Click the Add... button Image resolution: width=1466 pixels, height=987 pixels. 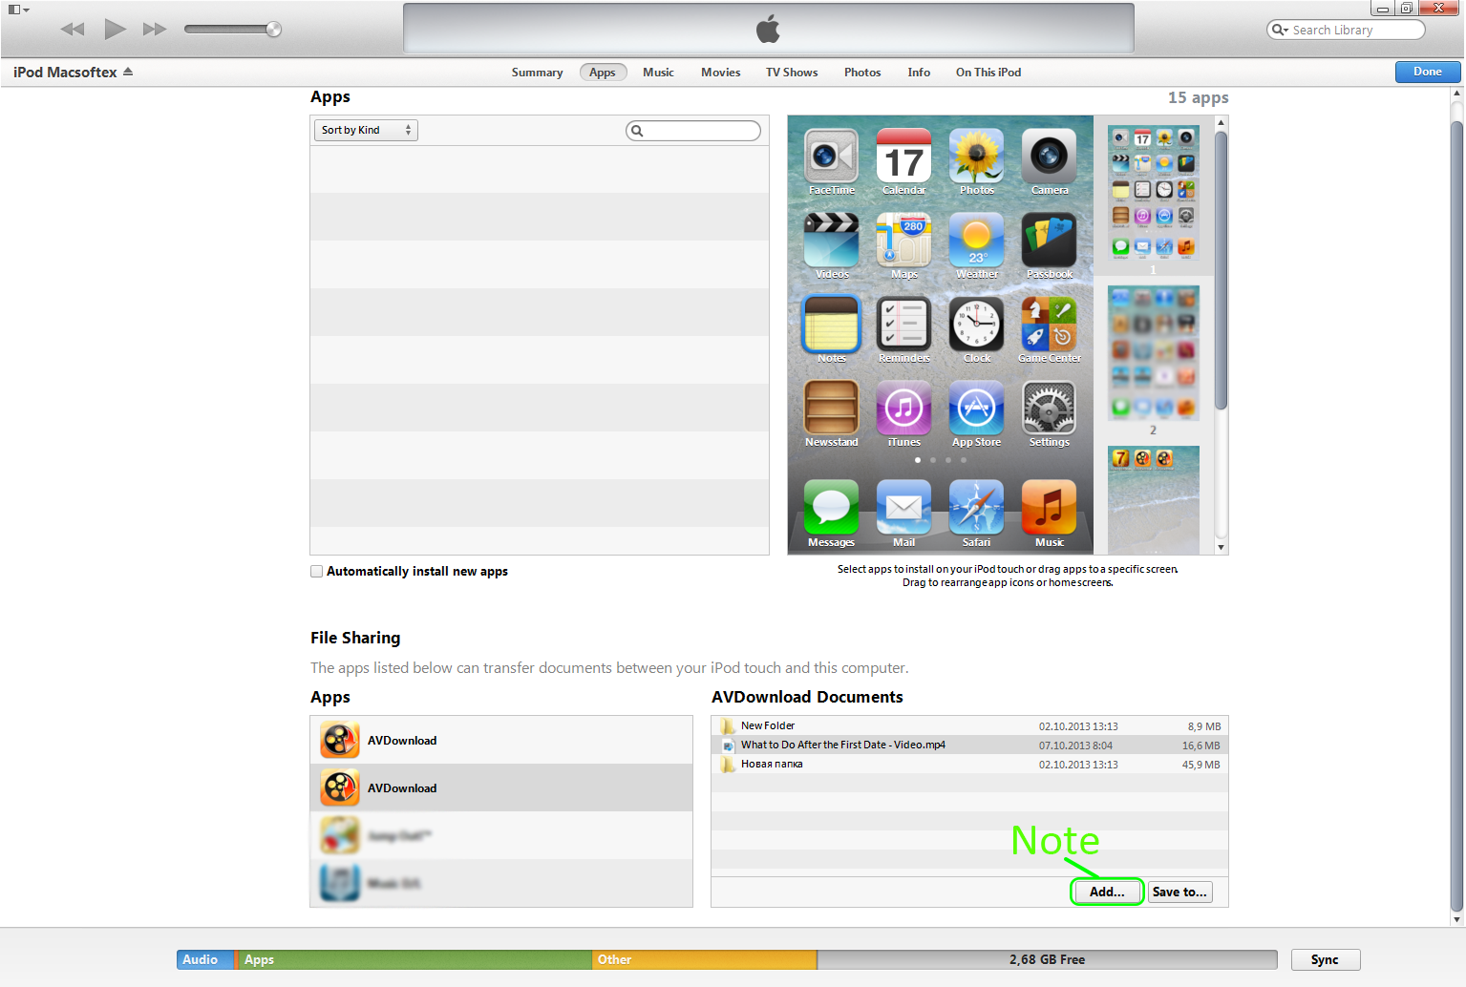pyautogui.click(x=1107, y=892)
